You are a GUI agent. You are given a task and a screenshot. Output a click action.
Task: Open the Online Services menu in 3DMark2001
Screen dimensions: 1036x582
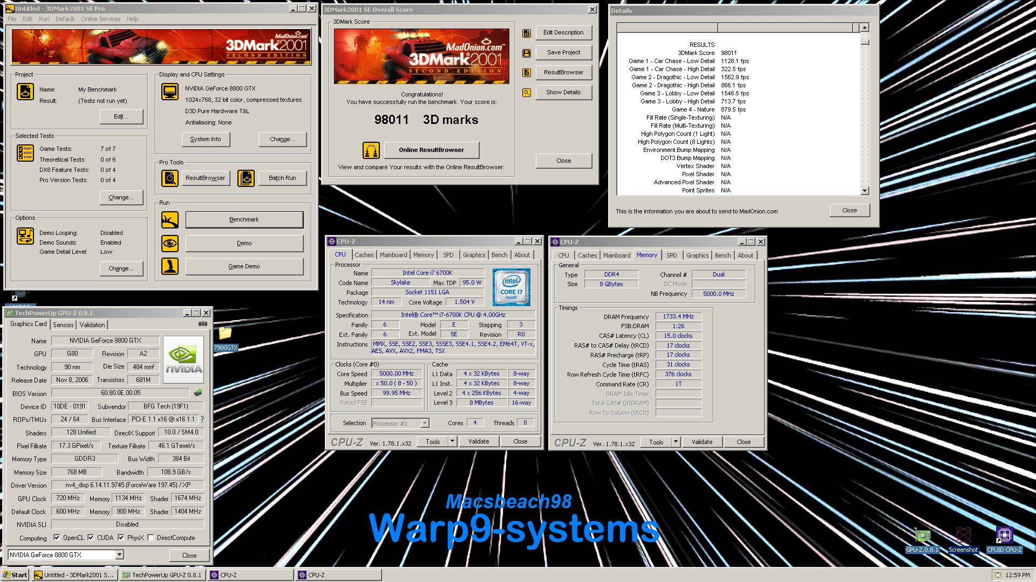[101, 19]
